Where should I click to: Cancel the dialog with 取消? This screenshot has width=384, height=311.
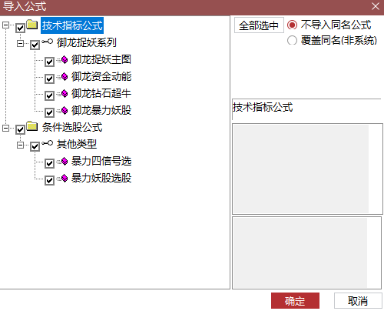click(x=358, y=300)
